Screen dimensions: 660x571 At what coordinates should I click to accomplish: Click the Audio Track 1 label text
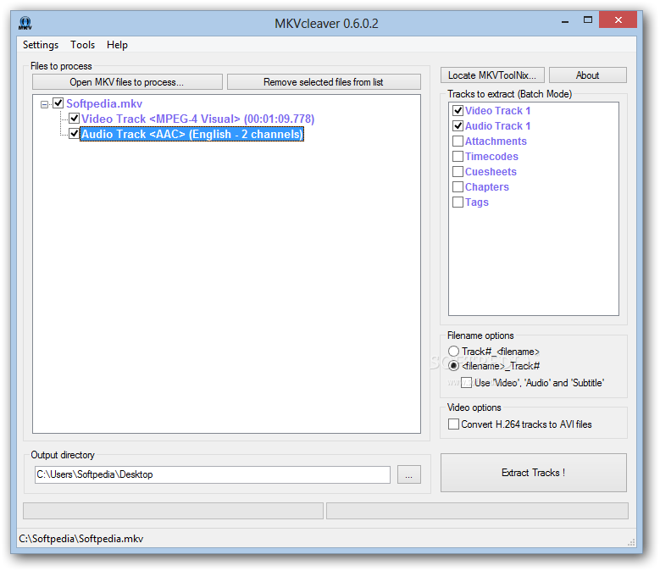pyautogui.click(x=497, y=126)
